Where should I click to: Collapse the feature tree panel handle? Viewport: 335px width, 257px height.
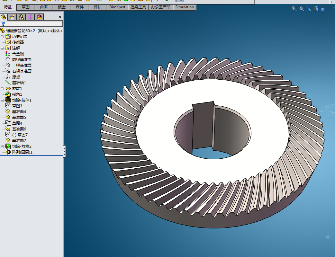point(64,151)
